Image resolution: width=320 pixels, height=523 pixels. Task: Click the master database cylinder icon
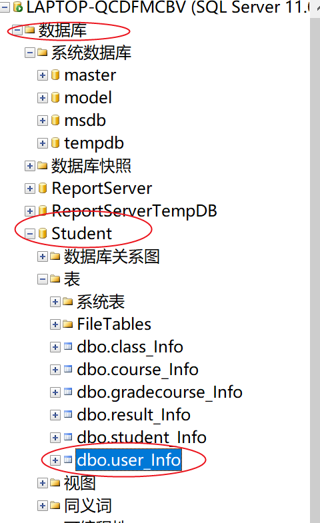coord(55,75)
